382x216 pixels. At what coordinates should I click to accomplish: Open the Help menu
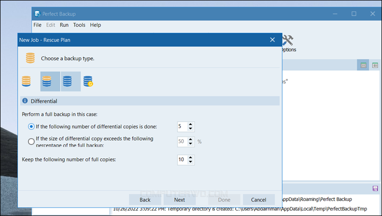pyautogui.click(x=95, y=25)
